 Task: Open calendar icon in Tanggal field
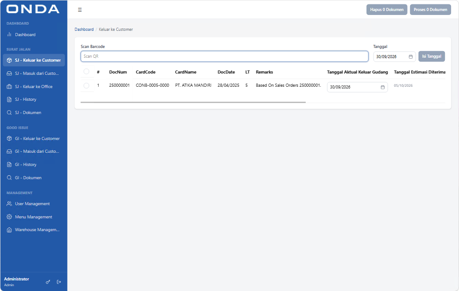[x=411, y=57]
